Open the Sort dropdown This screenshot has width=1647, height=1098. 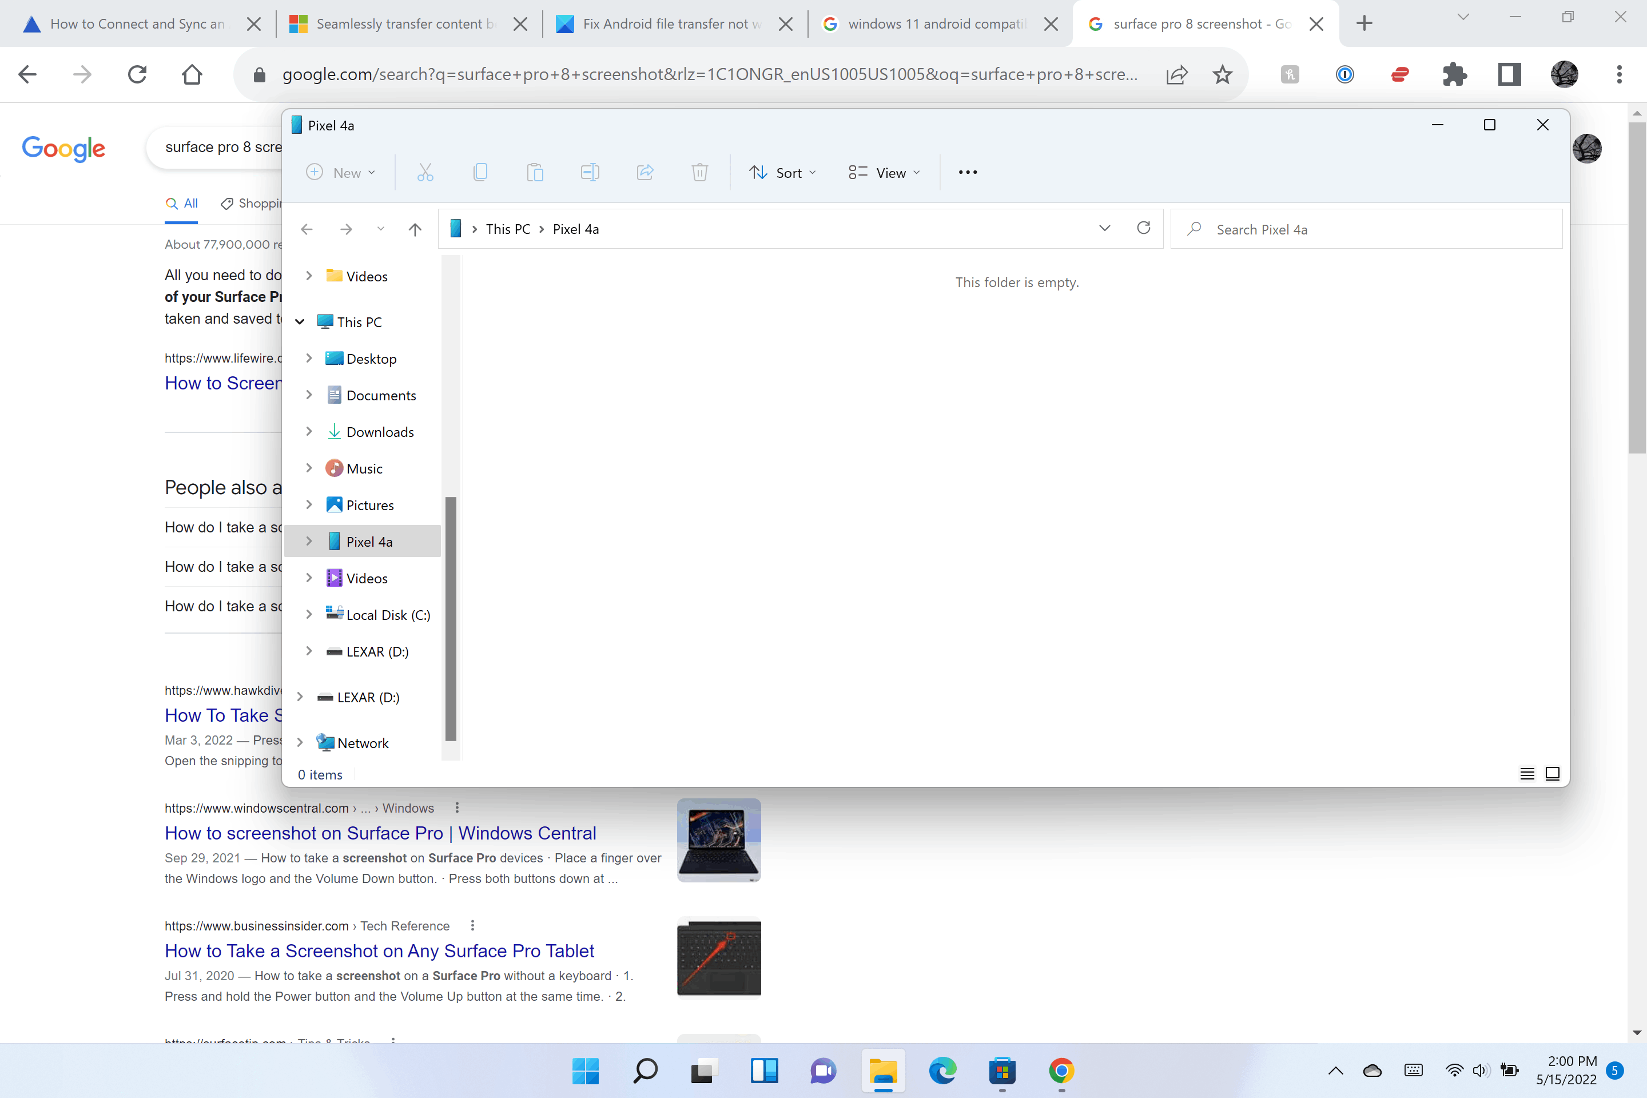point(782,172)
